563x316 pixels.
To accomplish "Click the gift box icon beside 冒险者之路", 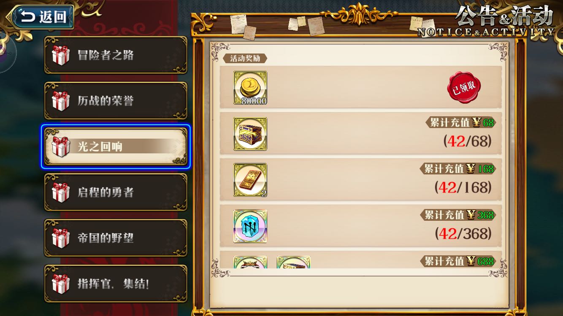I will click(x=60, y=55).
